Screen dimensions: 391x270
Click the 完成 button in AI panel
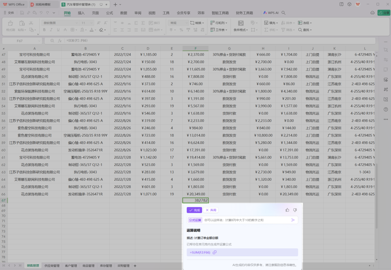click(x=194, y=210)
